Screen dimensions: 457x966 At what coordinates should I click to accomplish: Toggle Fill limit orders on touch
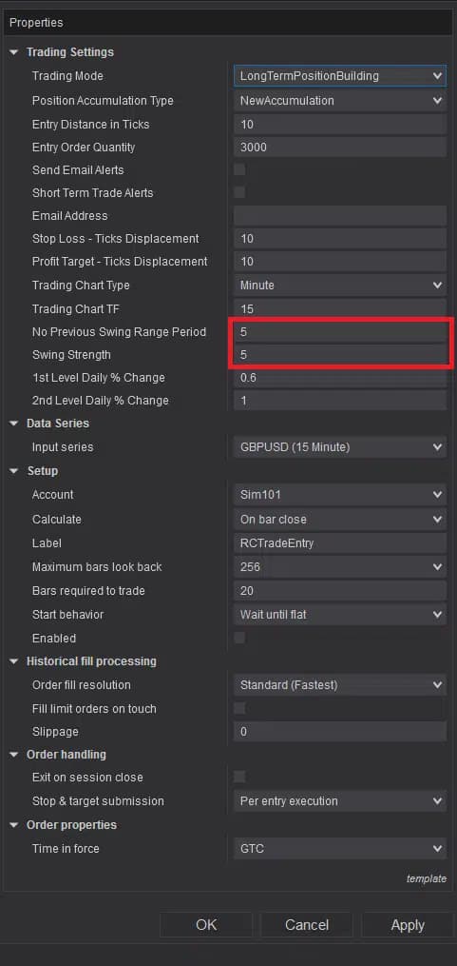(239, 708)
